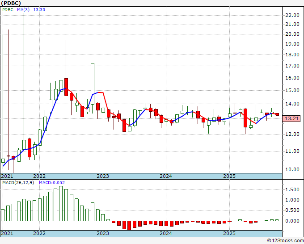Click the 2024 marker on price timeline
This screenshot has height=244, width=304.
166,176
